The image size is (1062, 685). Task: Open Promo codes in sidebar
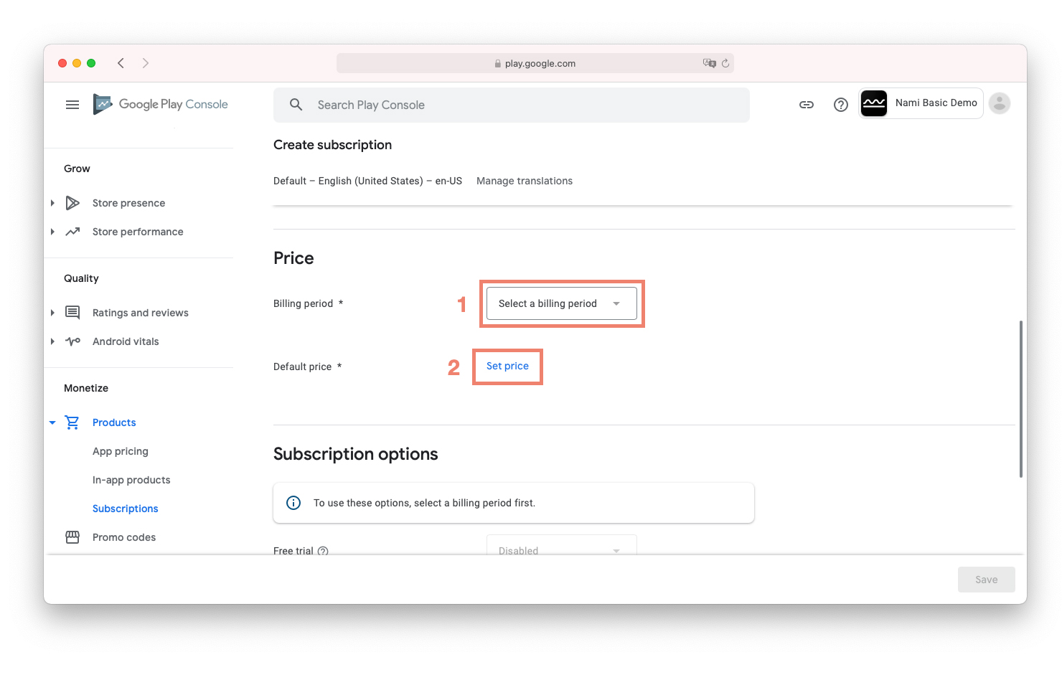click(124, 537)
